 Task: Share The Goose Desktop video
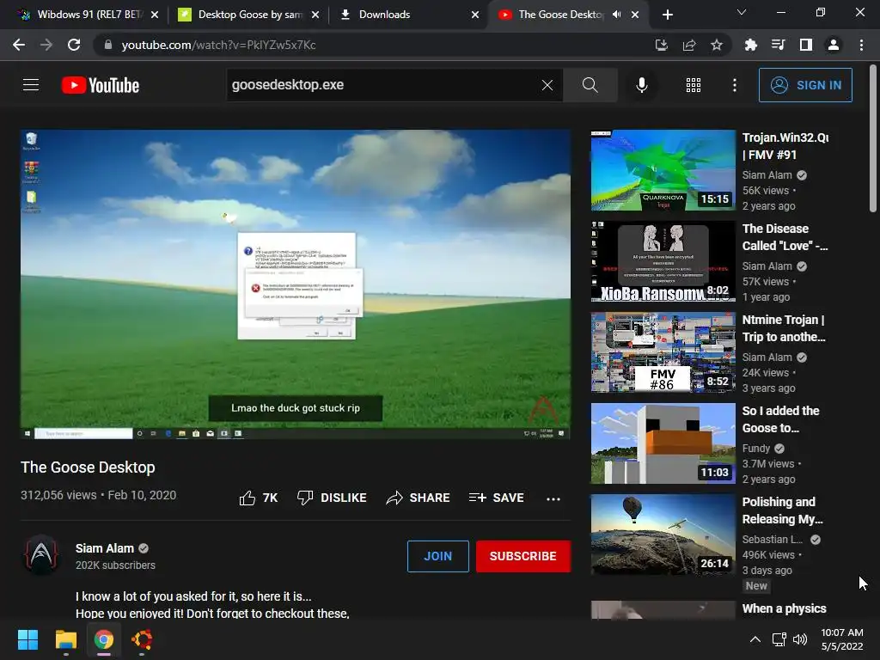tap(419, 498)
